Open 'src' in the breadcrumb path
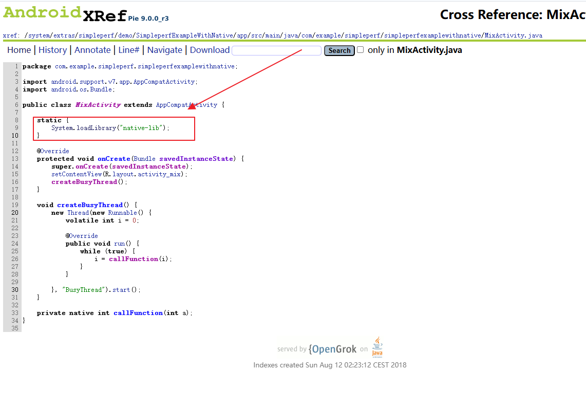Image resolution: width=586 pixels, height=407 pixels. click(256, 35)
